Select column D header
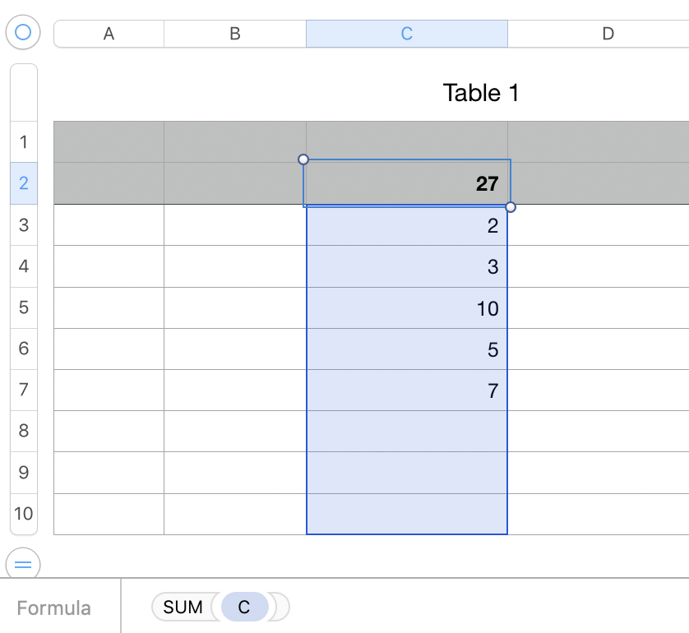Image resolution: width=689 pixels, height=633 pixels. coord(608,34)
